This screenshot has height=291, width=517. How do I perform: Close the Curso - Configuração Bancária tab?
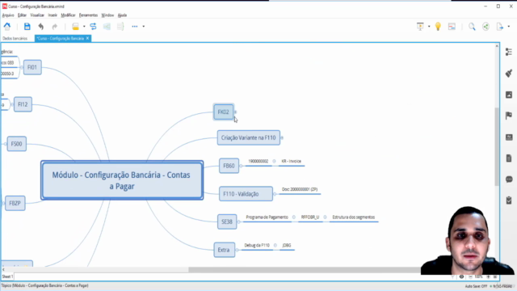pyautogui.click(x=87, y=38)
